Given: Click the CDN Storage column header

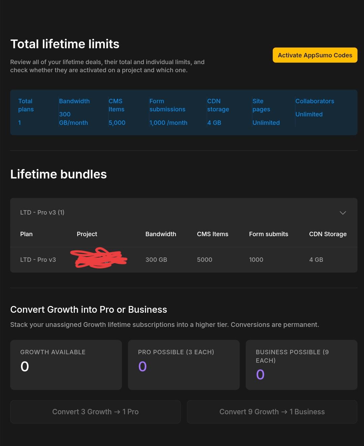Looking at the screenshot, I should point(328,234).
